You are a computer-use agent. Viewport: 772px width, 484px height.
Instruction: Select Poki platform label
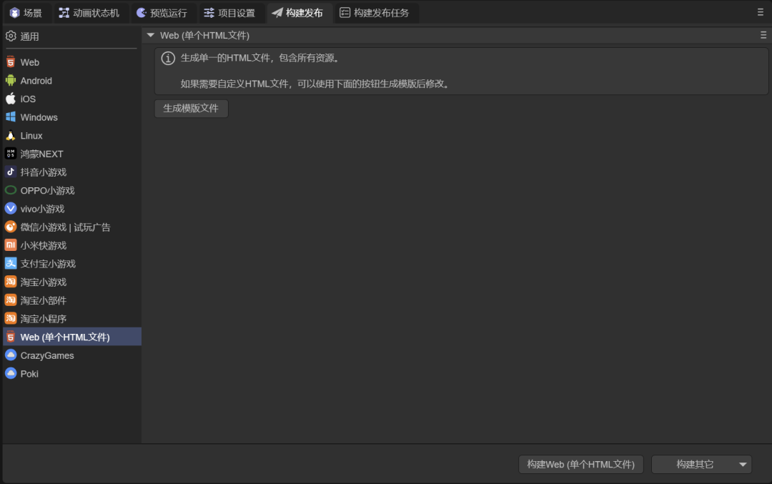[29, 374]
